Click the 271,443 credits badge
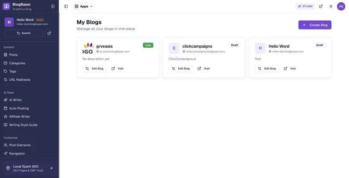The height and width of the screenshot is (178, 349). (x=305, y=6)
